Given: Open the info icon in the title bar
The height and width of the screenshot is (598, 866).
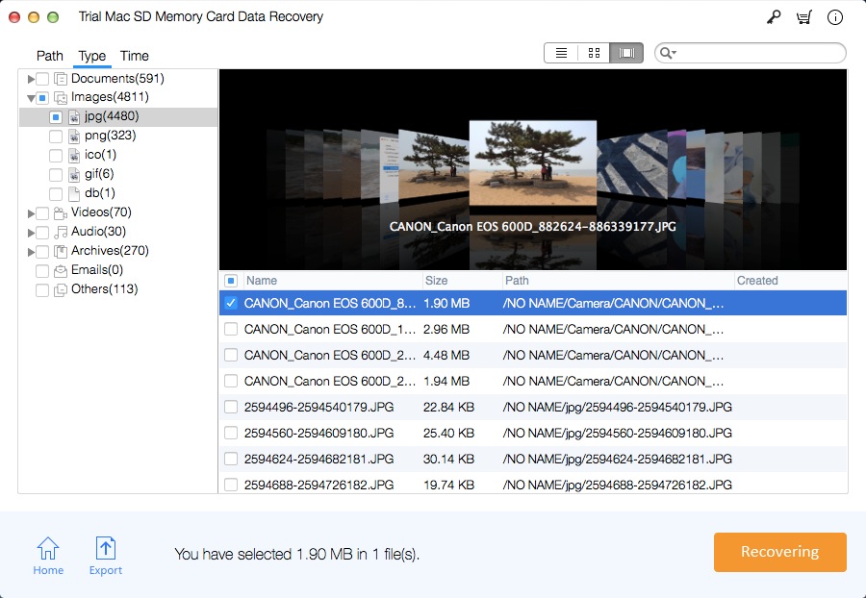Looking at the screenshot, I should tap(834, 17).
